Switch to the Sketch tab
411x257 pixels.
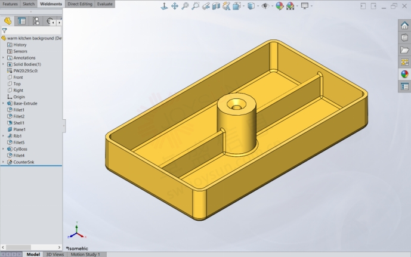click(x=29, y=4)
